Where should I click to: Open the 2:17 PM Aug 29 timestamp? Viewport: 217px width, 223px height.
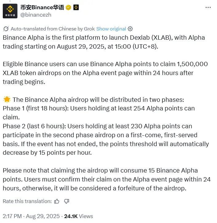pyautogui.click(x=30, y=216)
